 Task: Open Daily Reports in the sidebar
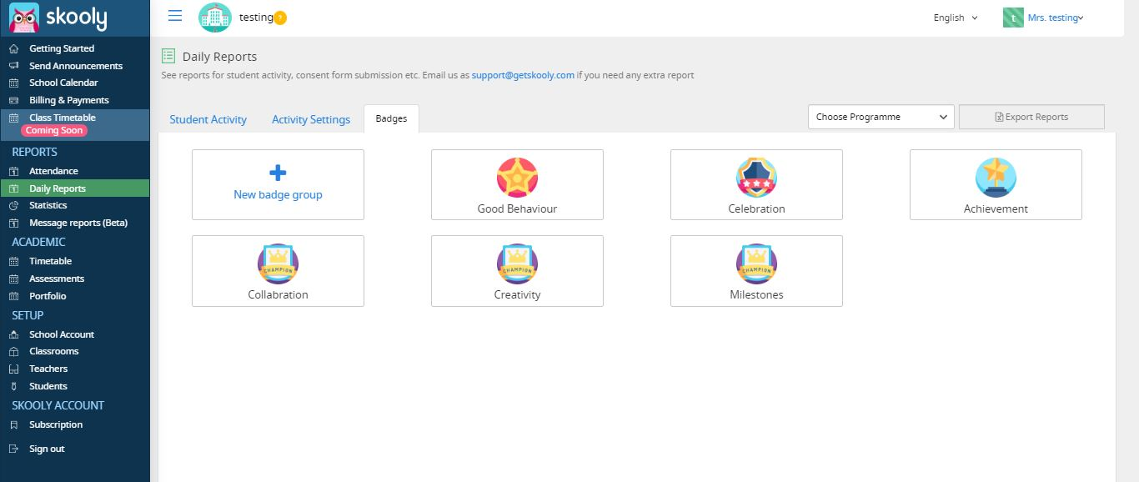[x=75, y=188]
